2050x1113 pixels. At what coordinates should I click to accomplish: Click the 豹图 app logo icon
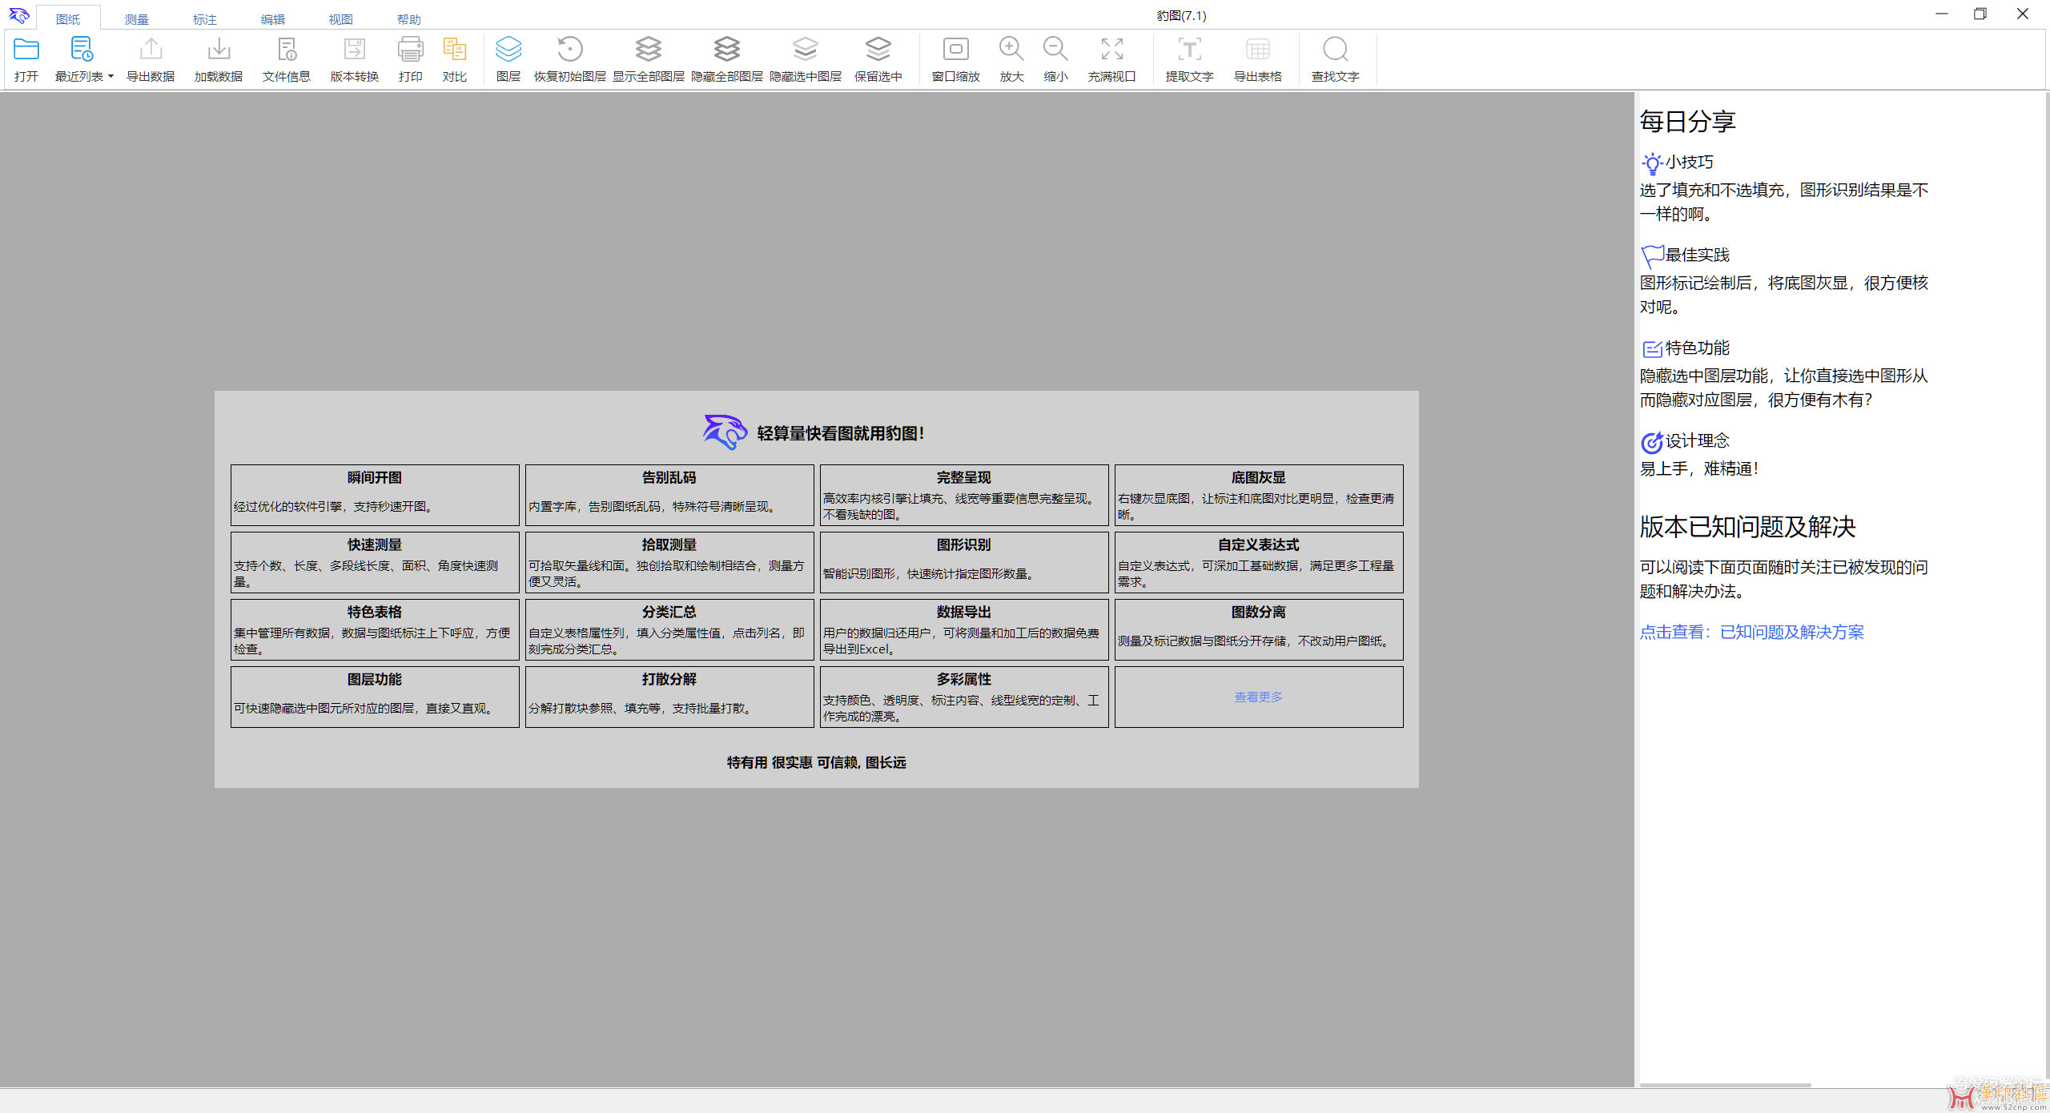tap(18, 14)
